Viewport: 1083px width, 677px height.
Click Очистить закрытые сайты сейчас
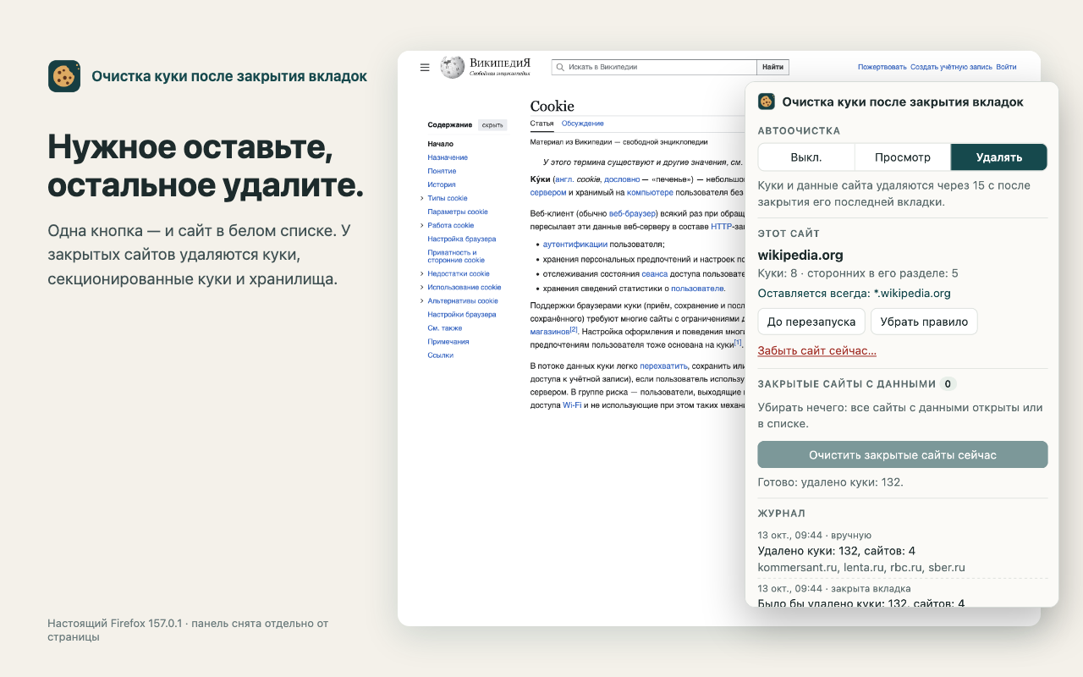click(903, 454)
